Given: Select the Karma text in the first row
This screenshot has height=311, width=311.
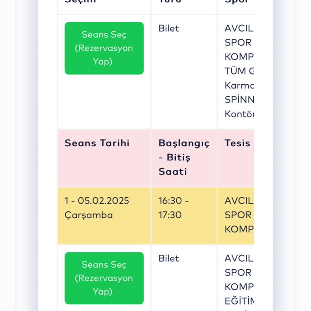Looking at the screenshot, I should (x=239, y=85).
